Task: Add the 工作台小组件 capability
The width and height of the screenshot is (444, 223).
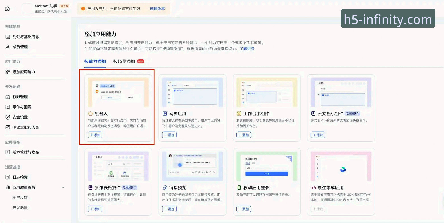Action: click(243, 135)
